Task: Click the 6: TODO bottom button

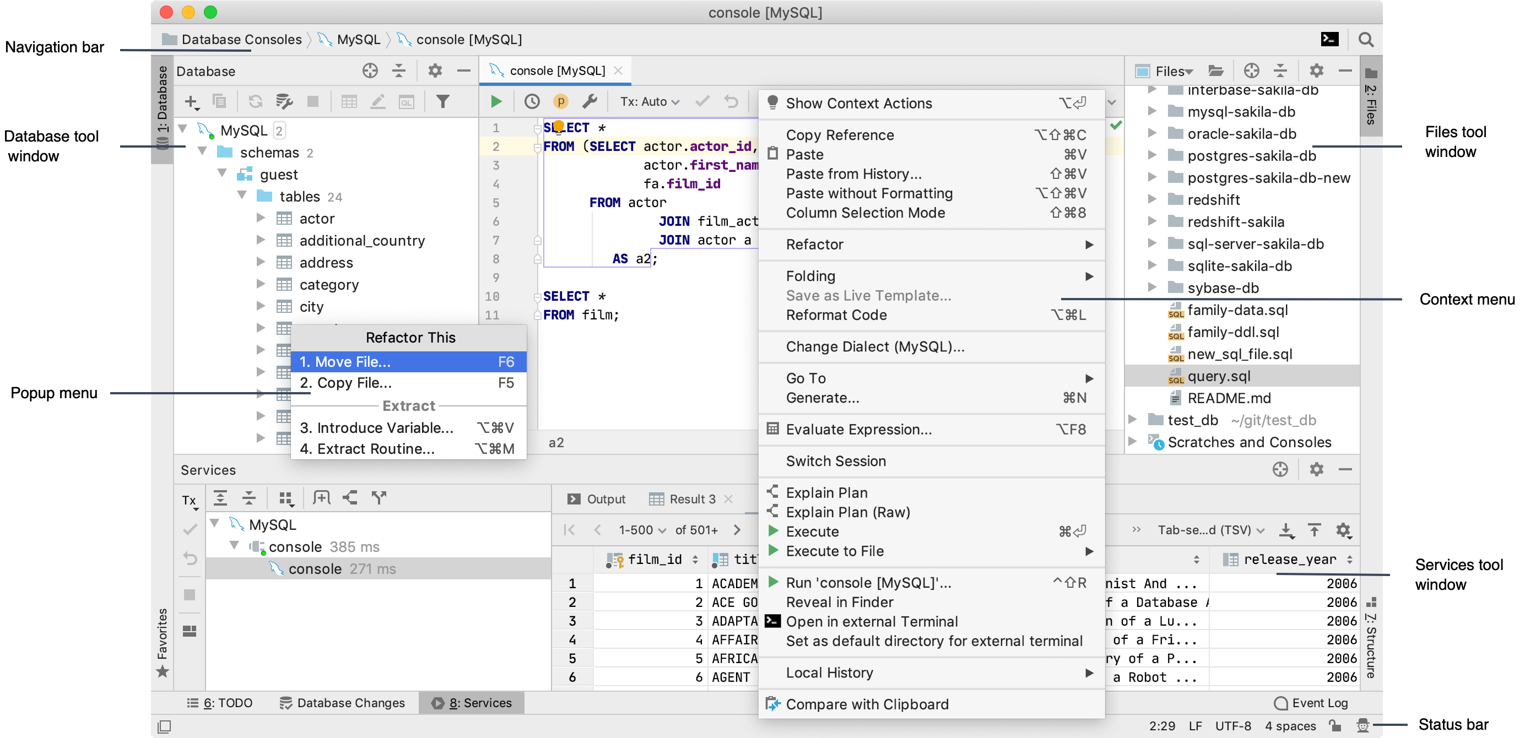Action: tap(220, 703)
